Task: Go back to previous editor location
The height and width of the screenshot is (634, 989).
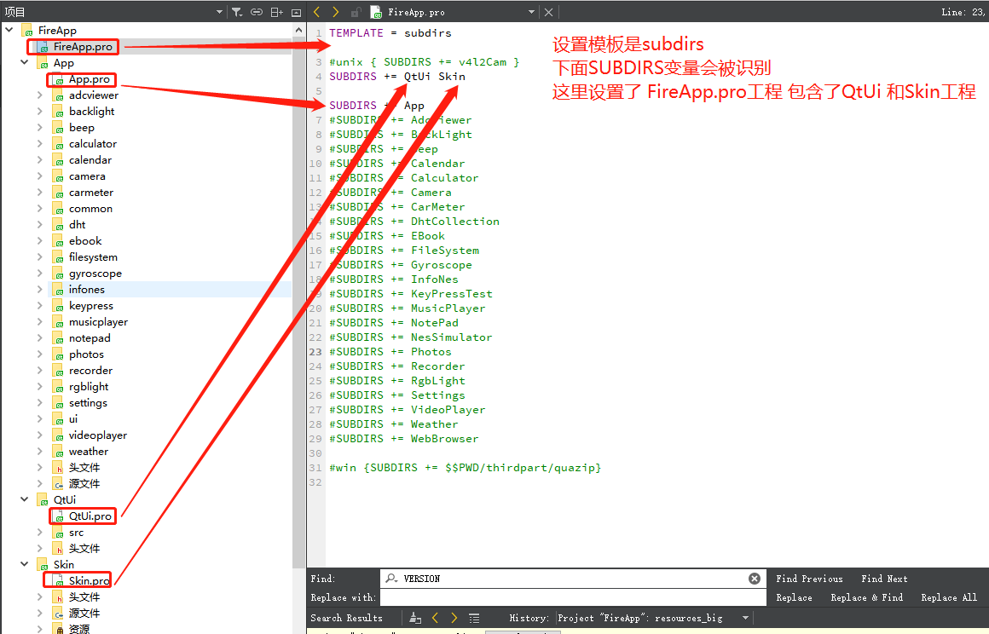Action: [316, 12]
